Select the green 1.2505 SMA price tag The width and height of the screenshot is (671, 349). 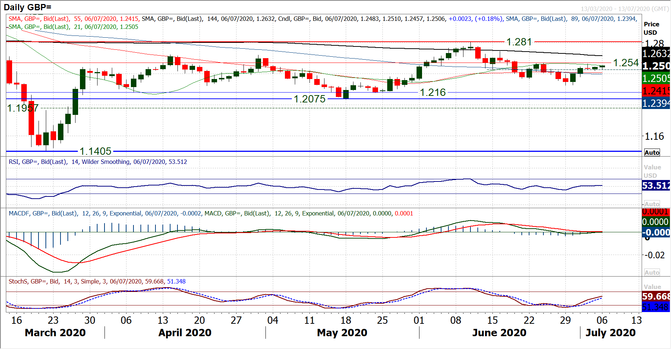(656, 78)
